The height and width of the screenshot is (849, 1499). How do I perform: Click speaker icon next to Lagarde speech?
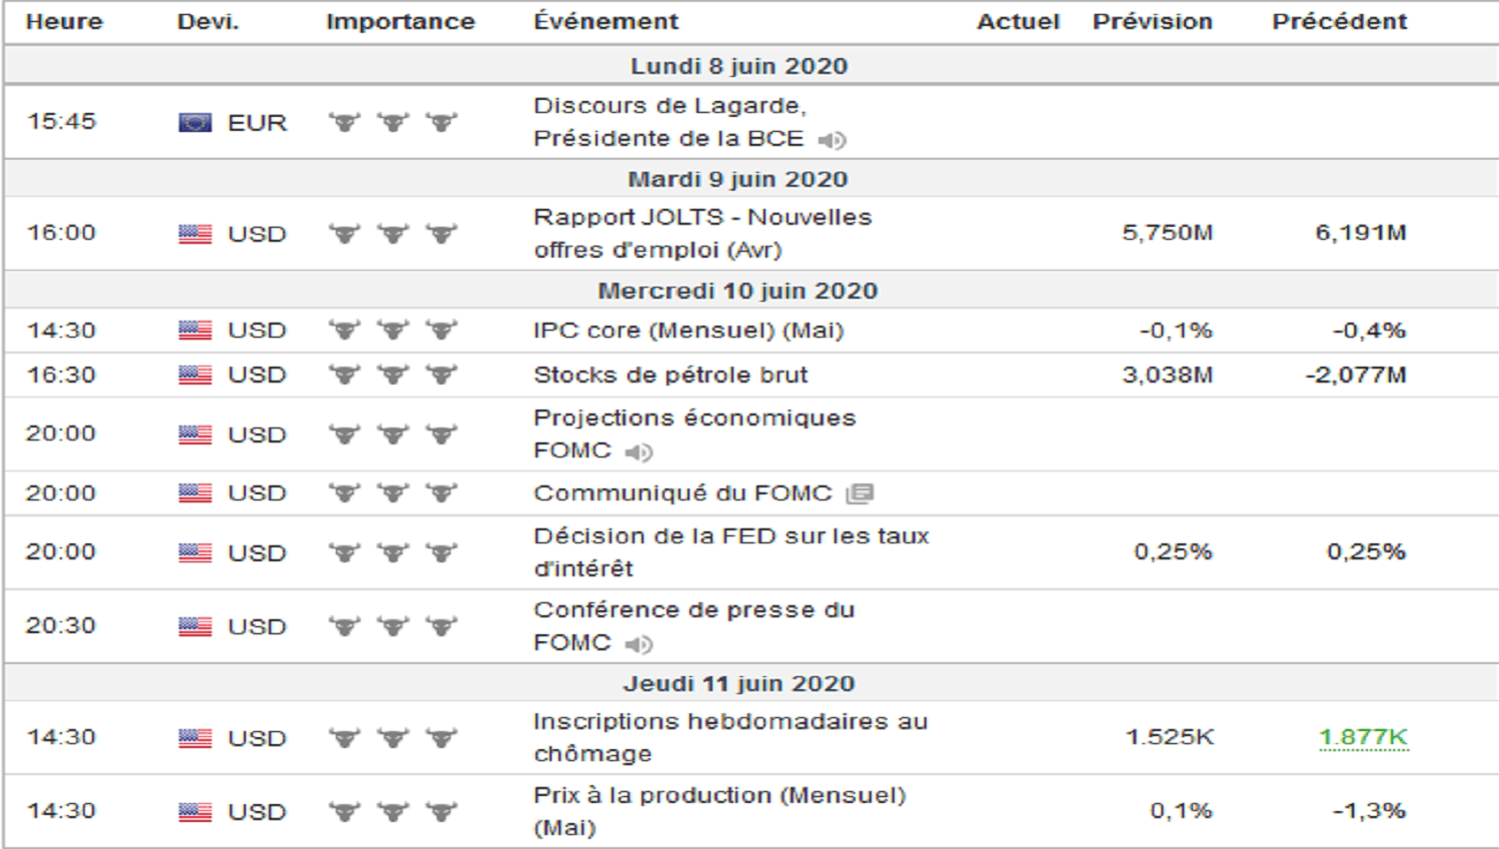click(831, 140)
